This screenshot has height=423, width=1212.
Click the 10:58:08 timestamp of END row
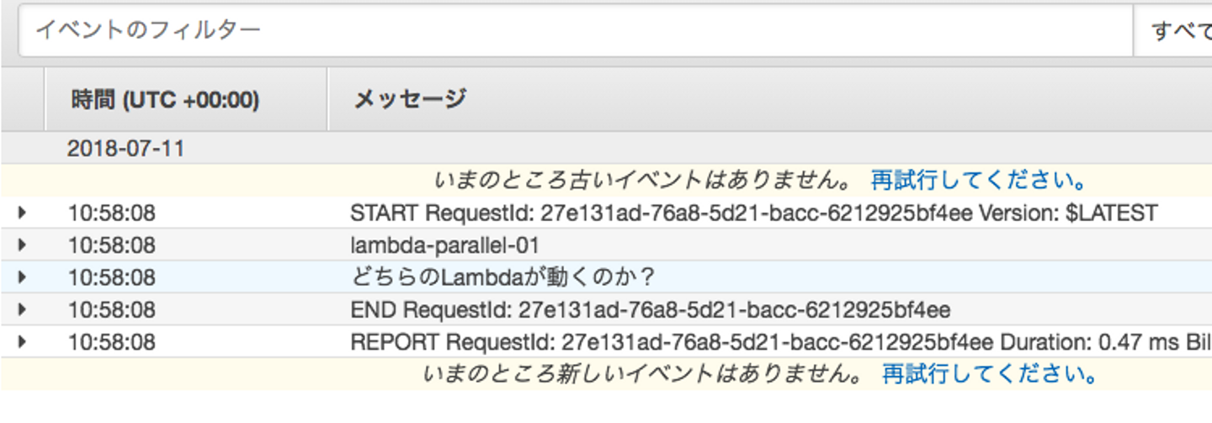(111, 310)
